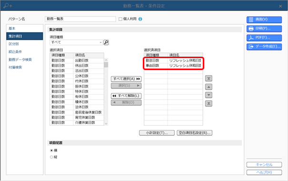The image size is (288, 181).
Task: Open the 付箋検索 section
Action: tap(25, 68)
